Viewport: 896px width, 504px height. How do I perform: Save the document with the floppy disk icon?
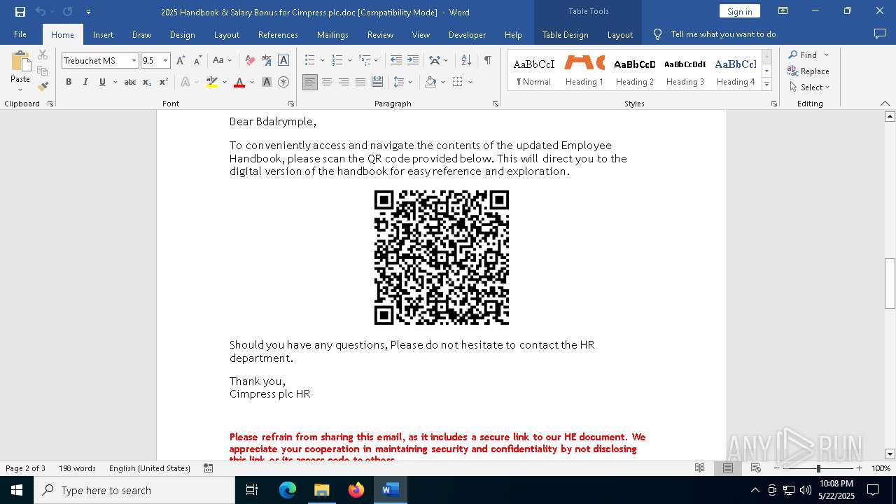pos(20,12)
